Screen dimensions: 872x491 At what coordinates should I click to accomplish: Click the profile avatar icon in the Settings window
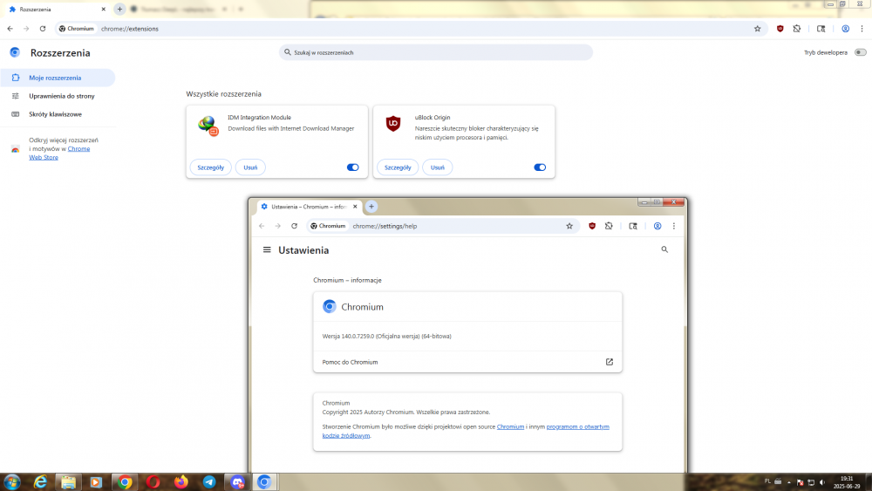coord(657,226)
